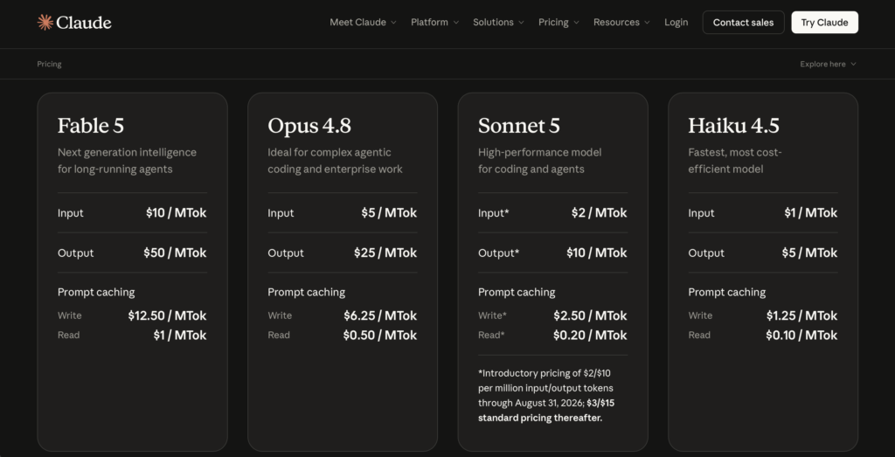Click the Explore here chevron icon
The width and height of the screenshot is (895, 457).
tap(853, 64)
